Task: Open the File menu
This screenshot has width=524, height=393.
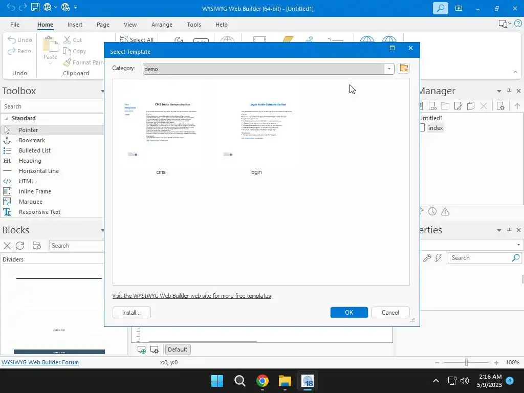Action: point(15,25)
